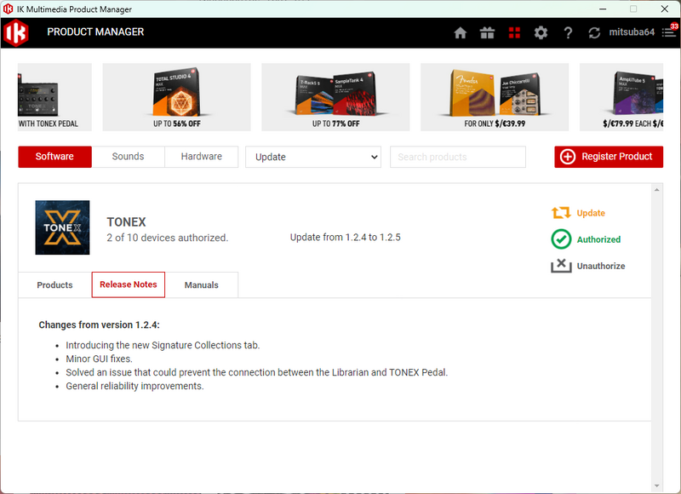Select the red grid products icon
Screen dimensions: 681x494
(x=514, y=32)
